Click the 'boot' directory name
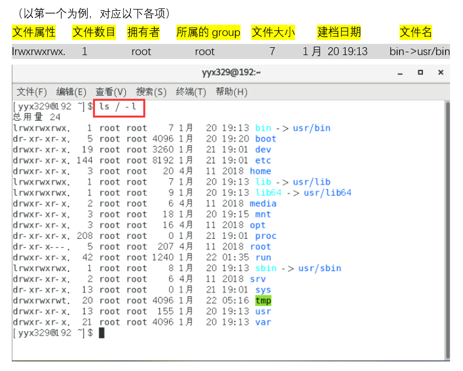Viewport: 463px width, 371px height. [266, 139]
